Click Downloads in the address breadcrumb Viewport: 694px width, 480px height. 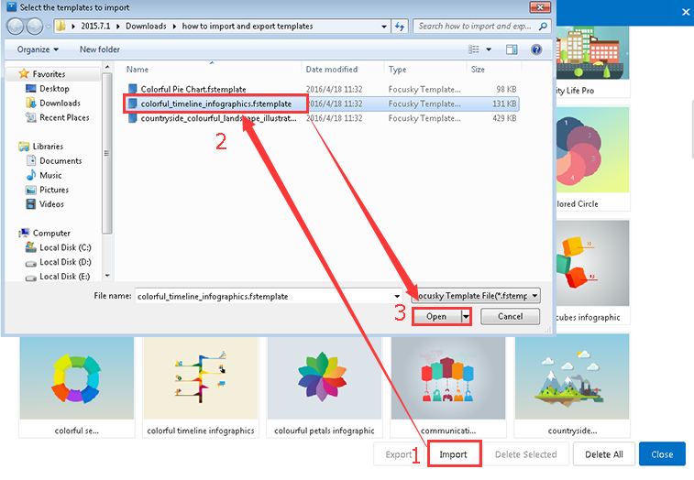[x=146, y=26]
